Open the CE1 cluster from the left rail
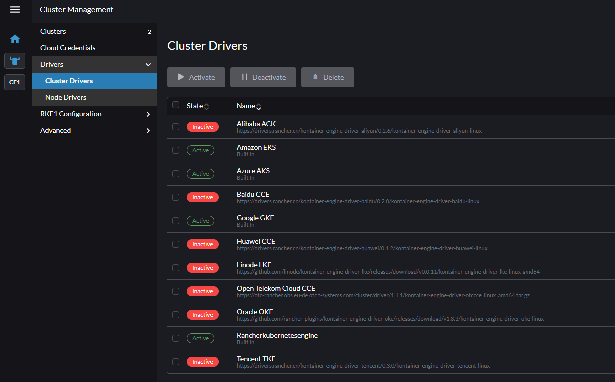 coord(14,82)
